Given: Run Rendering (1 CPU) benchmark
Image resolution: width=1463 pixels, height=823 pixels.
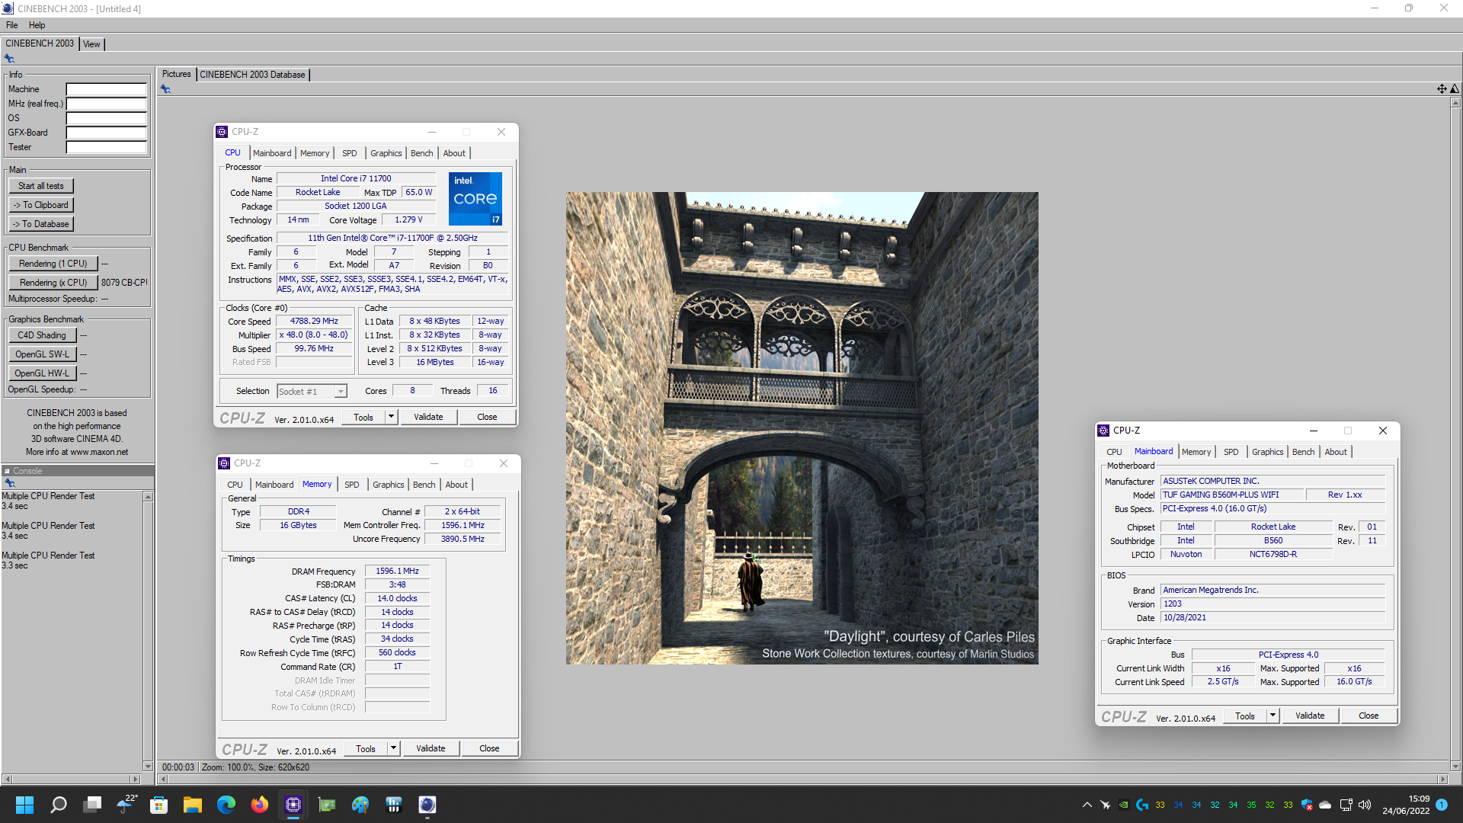Looking at the screenshot, I should coord(53,264).
